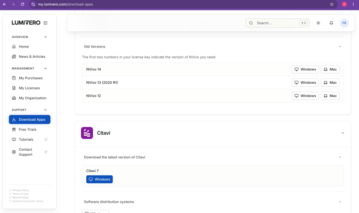
Task: Open the Terms of Use link
Action: 20,194
